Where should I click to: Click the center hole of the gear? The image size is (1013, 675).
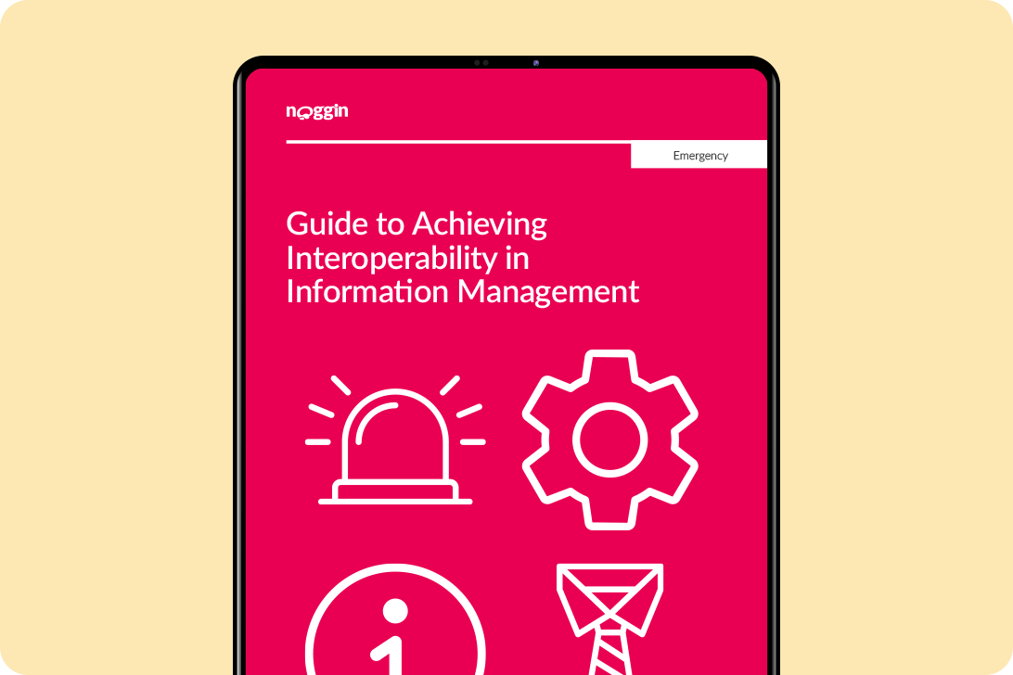tap(609, 439)
